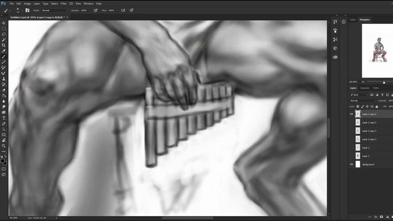
Task: Select the Background layer name
Action: pos(368,165)
